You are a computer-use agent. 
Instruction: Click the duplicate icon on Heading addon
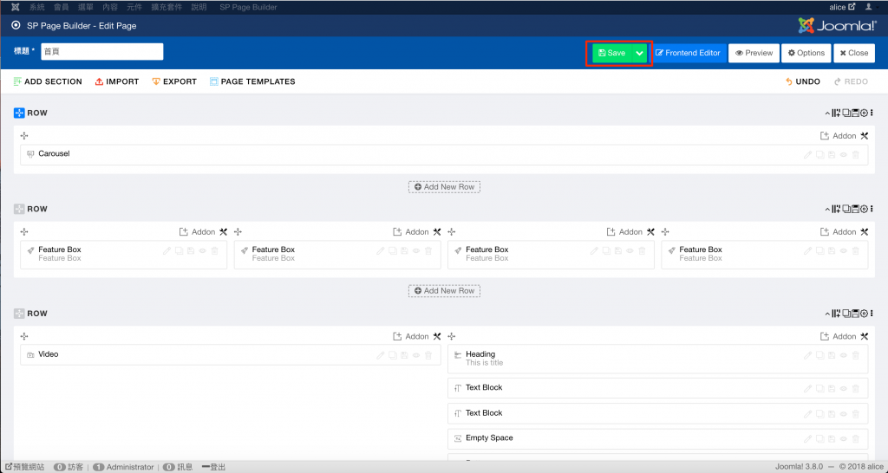(x=820, y=355)
